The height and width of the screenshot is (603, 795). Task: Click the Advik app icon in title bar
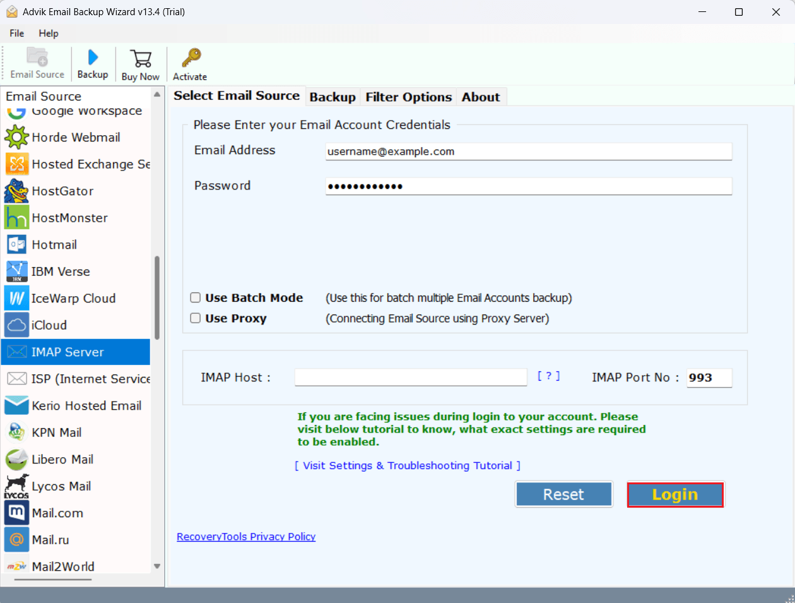[x=11, y=12]
